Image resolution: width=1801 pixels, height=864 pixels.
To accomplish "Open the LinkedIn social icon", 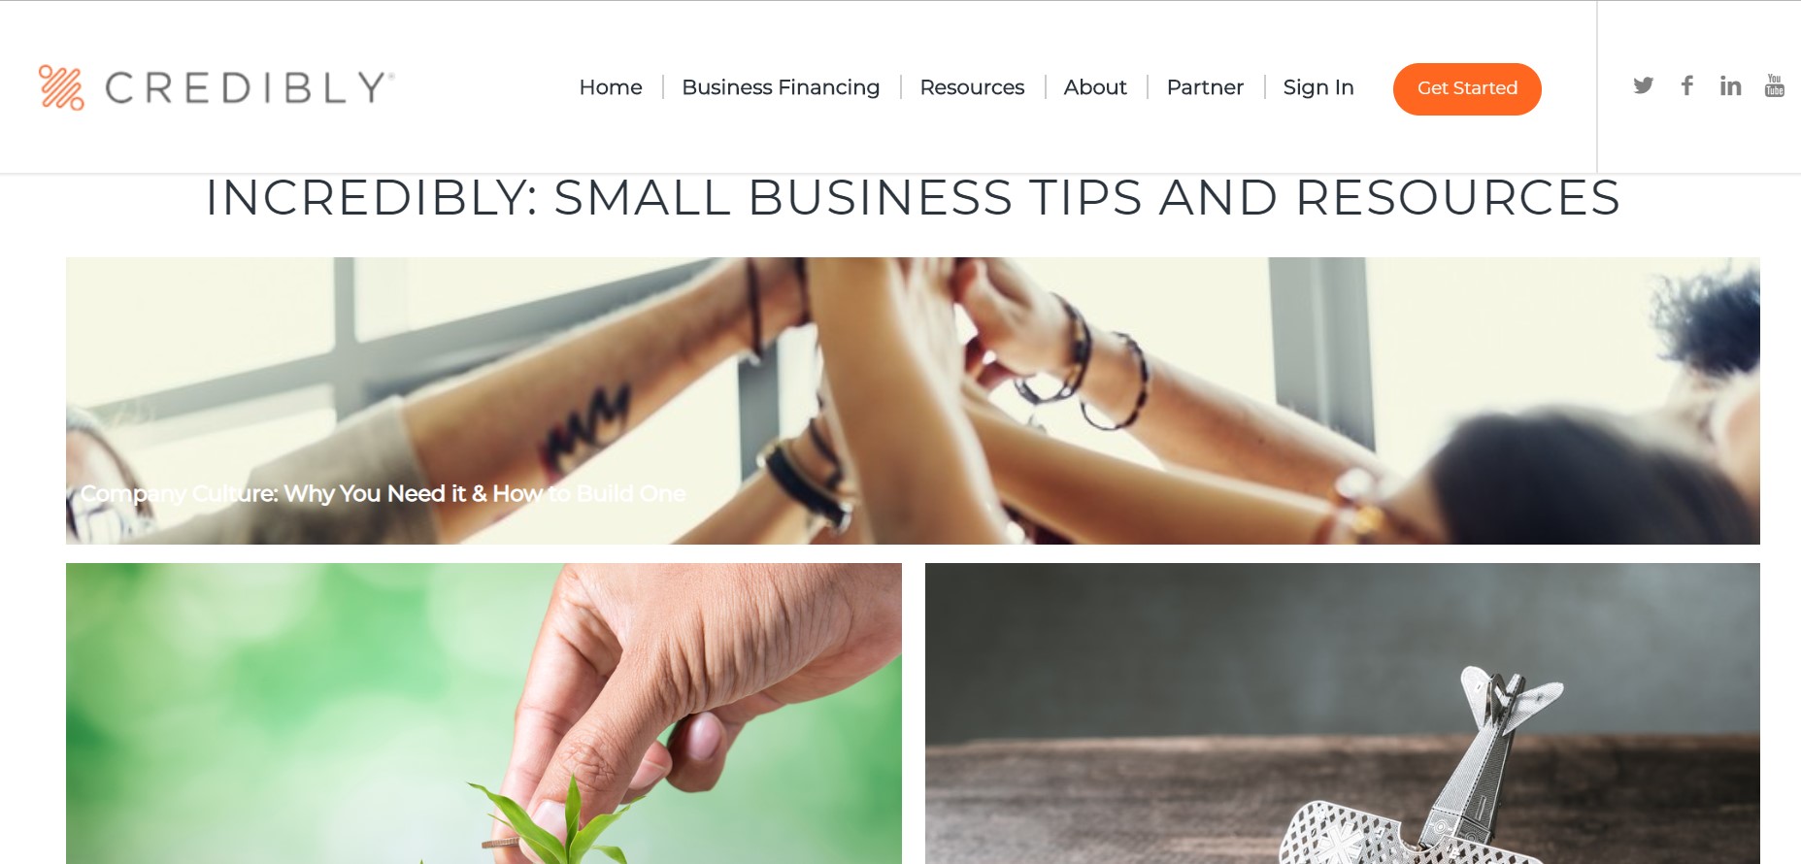I will click(1730, 85).
